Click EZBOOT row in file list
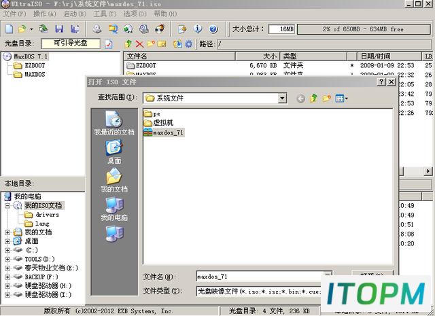The width and height of the screenshot is (435, 316). [277, 65]
